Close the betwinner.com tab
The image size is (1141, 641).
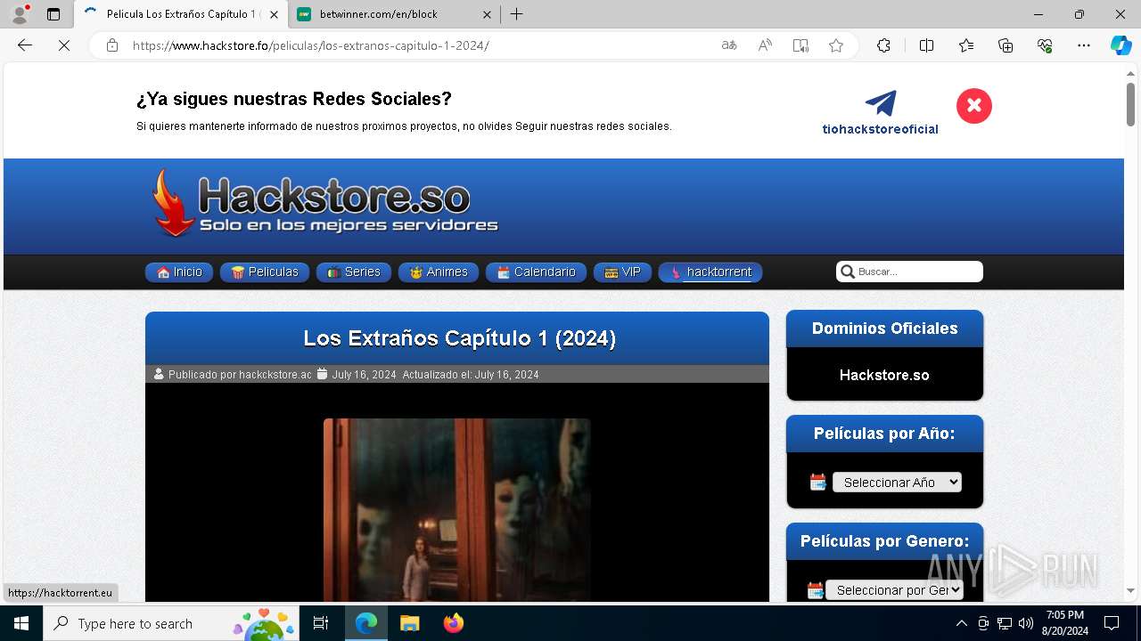(487, 14)
